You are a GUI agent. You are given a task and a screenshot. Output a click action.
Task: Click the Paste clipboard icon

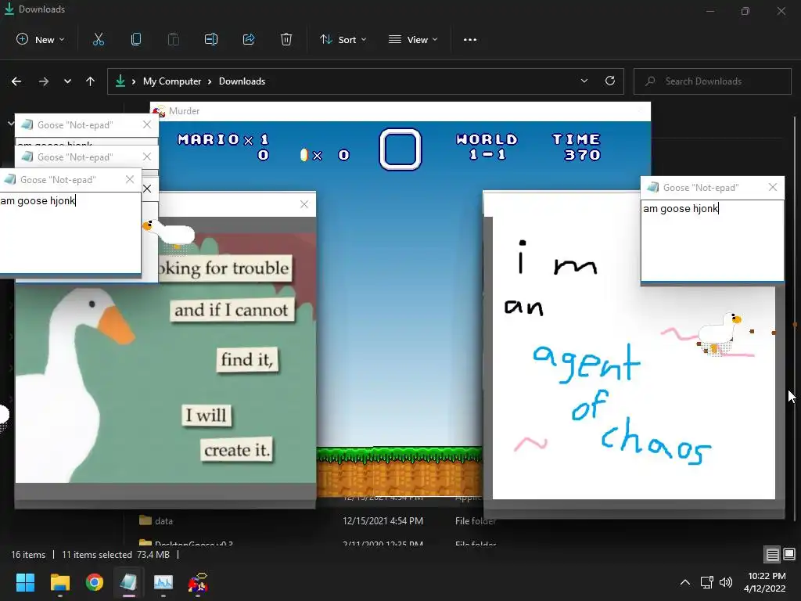pyautogui.click(x=173, y=39)
